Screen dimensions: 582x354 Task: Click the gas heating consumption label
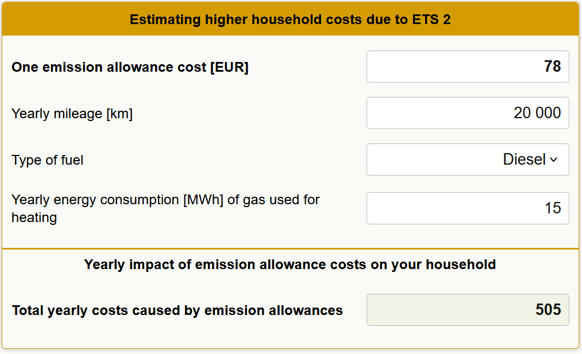pyautogui.click(x=165, y=208)
